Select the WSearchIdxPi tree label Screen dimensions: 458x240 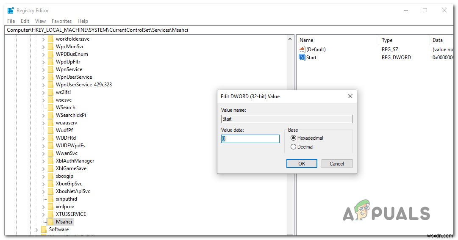click(71, 115)
